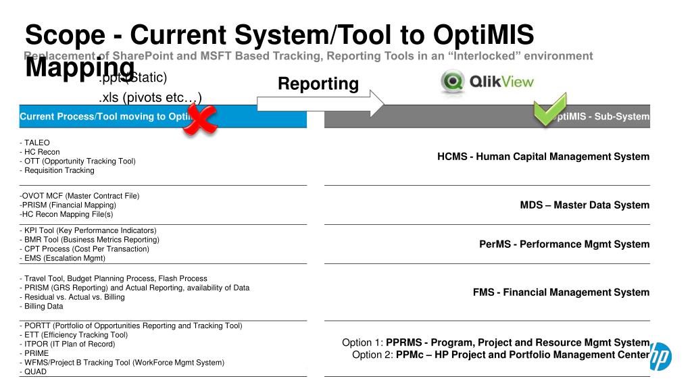Select 'KPI Tool (Key Performance Indicators)' line
This screenshot has height=389, width=692.
[88, 230]
